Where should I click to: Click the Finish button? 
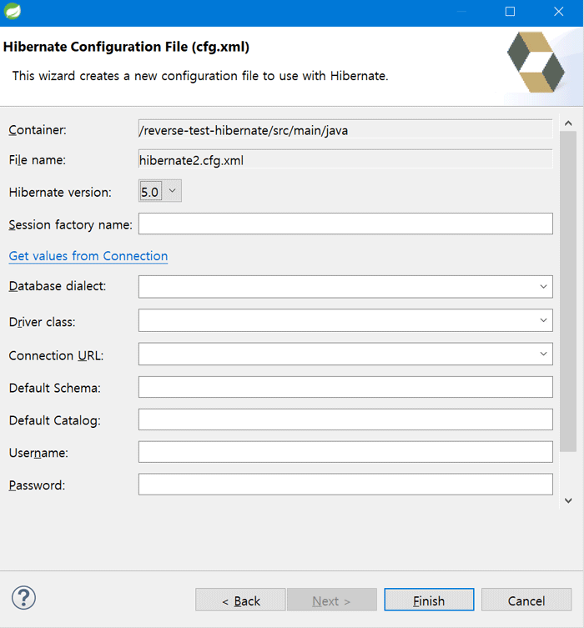pos(429,600)
